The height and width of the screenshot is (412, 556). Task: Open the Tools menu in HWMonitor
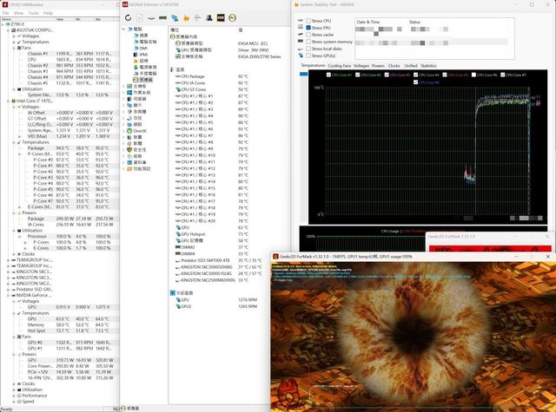coord(33,13)
